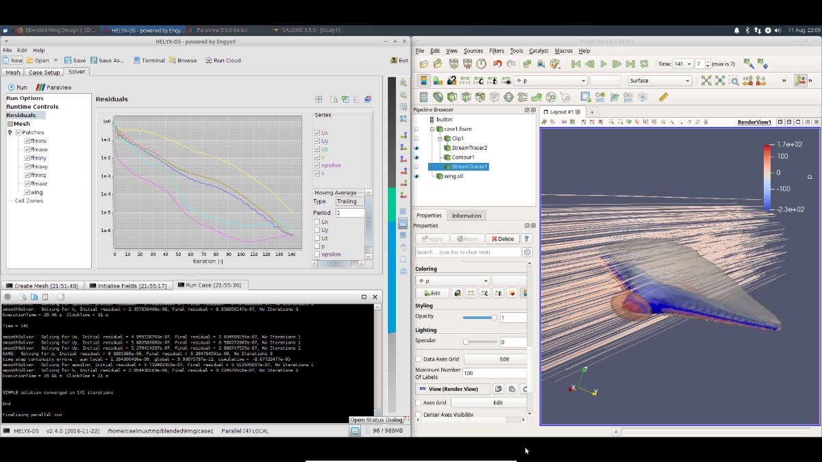Enable the Data Axes Grid checkbox

(419, 359)
